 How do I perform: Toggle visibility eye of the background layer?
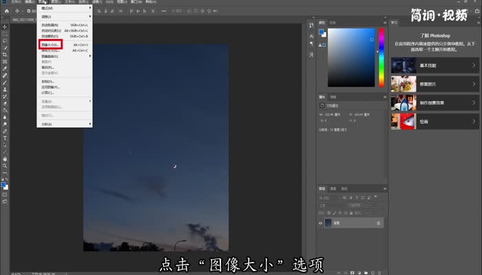(x=321, y=223)
